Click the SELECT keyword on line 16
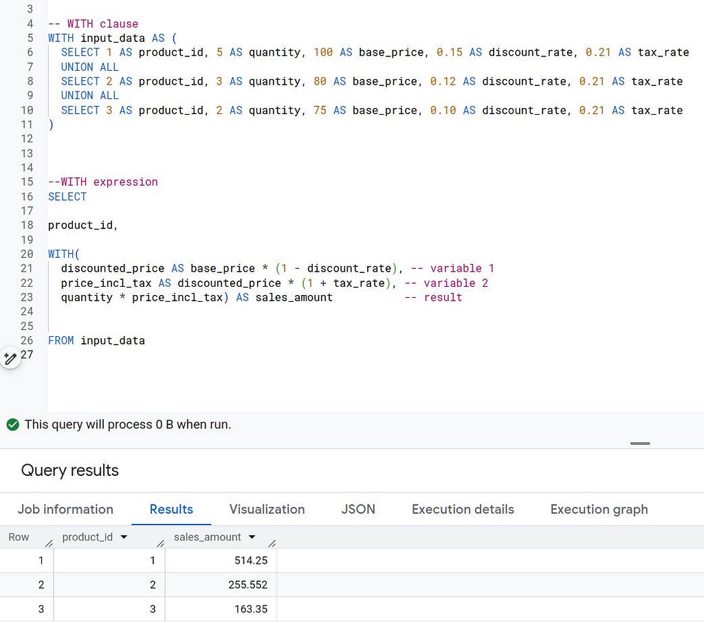 67,197
